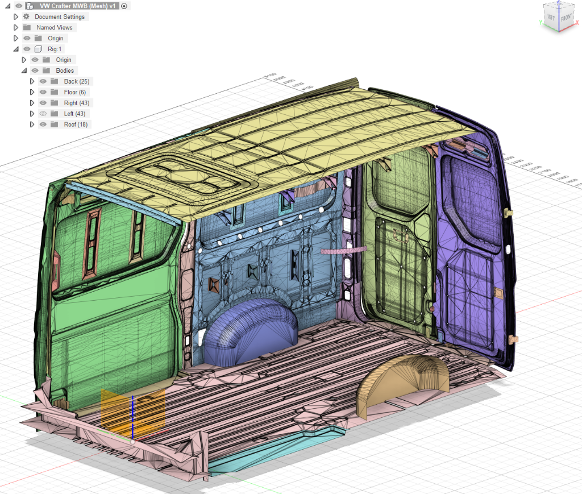Select the Roof (18) label

click(x=76, y=124)
